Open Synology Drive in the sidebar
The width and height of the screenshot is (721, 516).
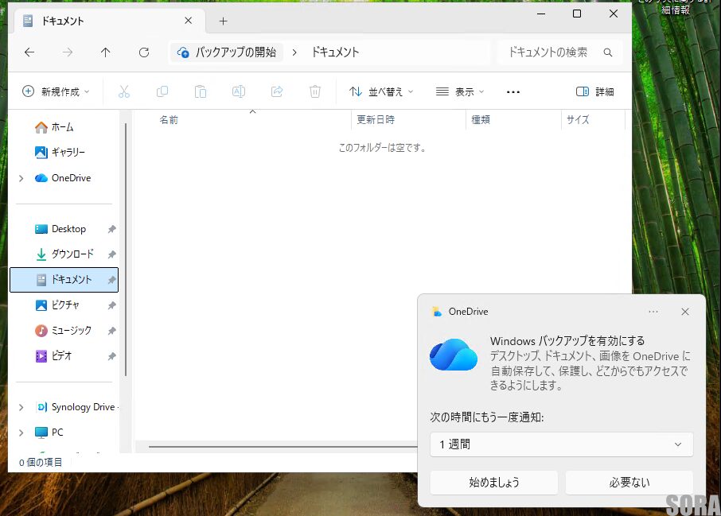(80, 406)
